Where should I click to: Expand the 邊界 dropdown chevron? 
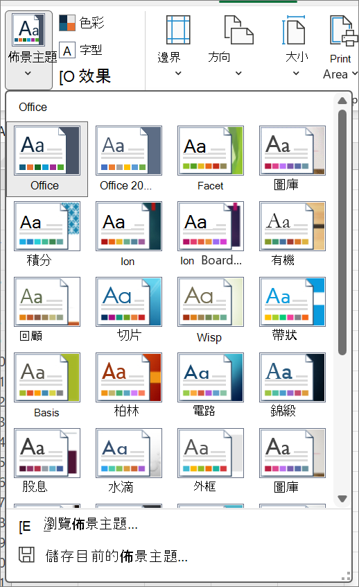point(178,74)
